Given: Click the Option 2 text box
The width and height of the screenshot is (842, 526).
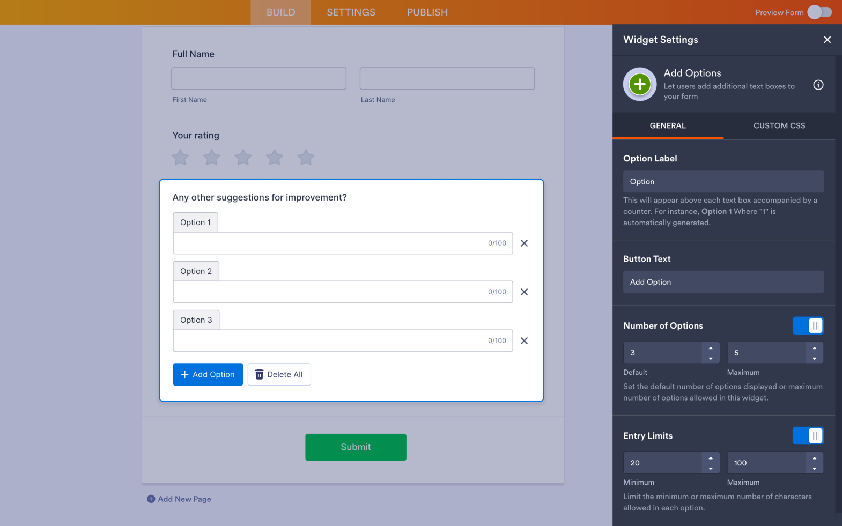Looking at the screenshot, I should tap(343, 292).
